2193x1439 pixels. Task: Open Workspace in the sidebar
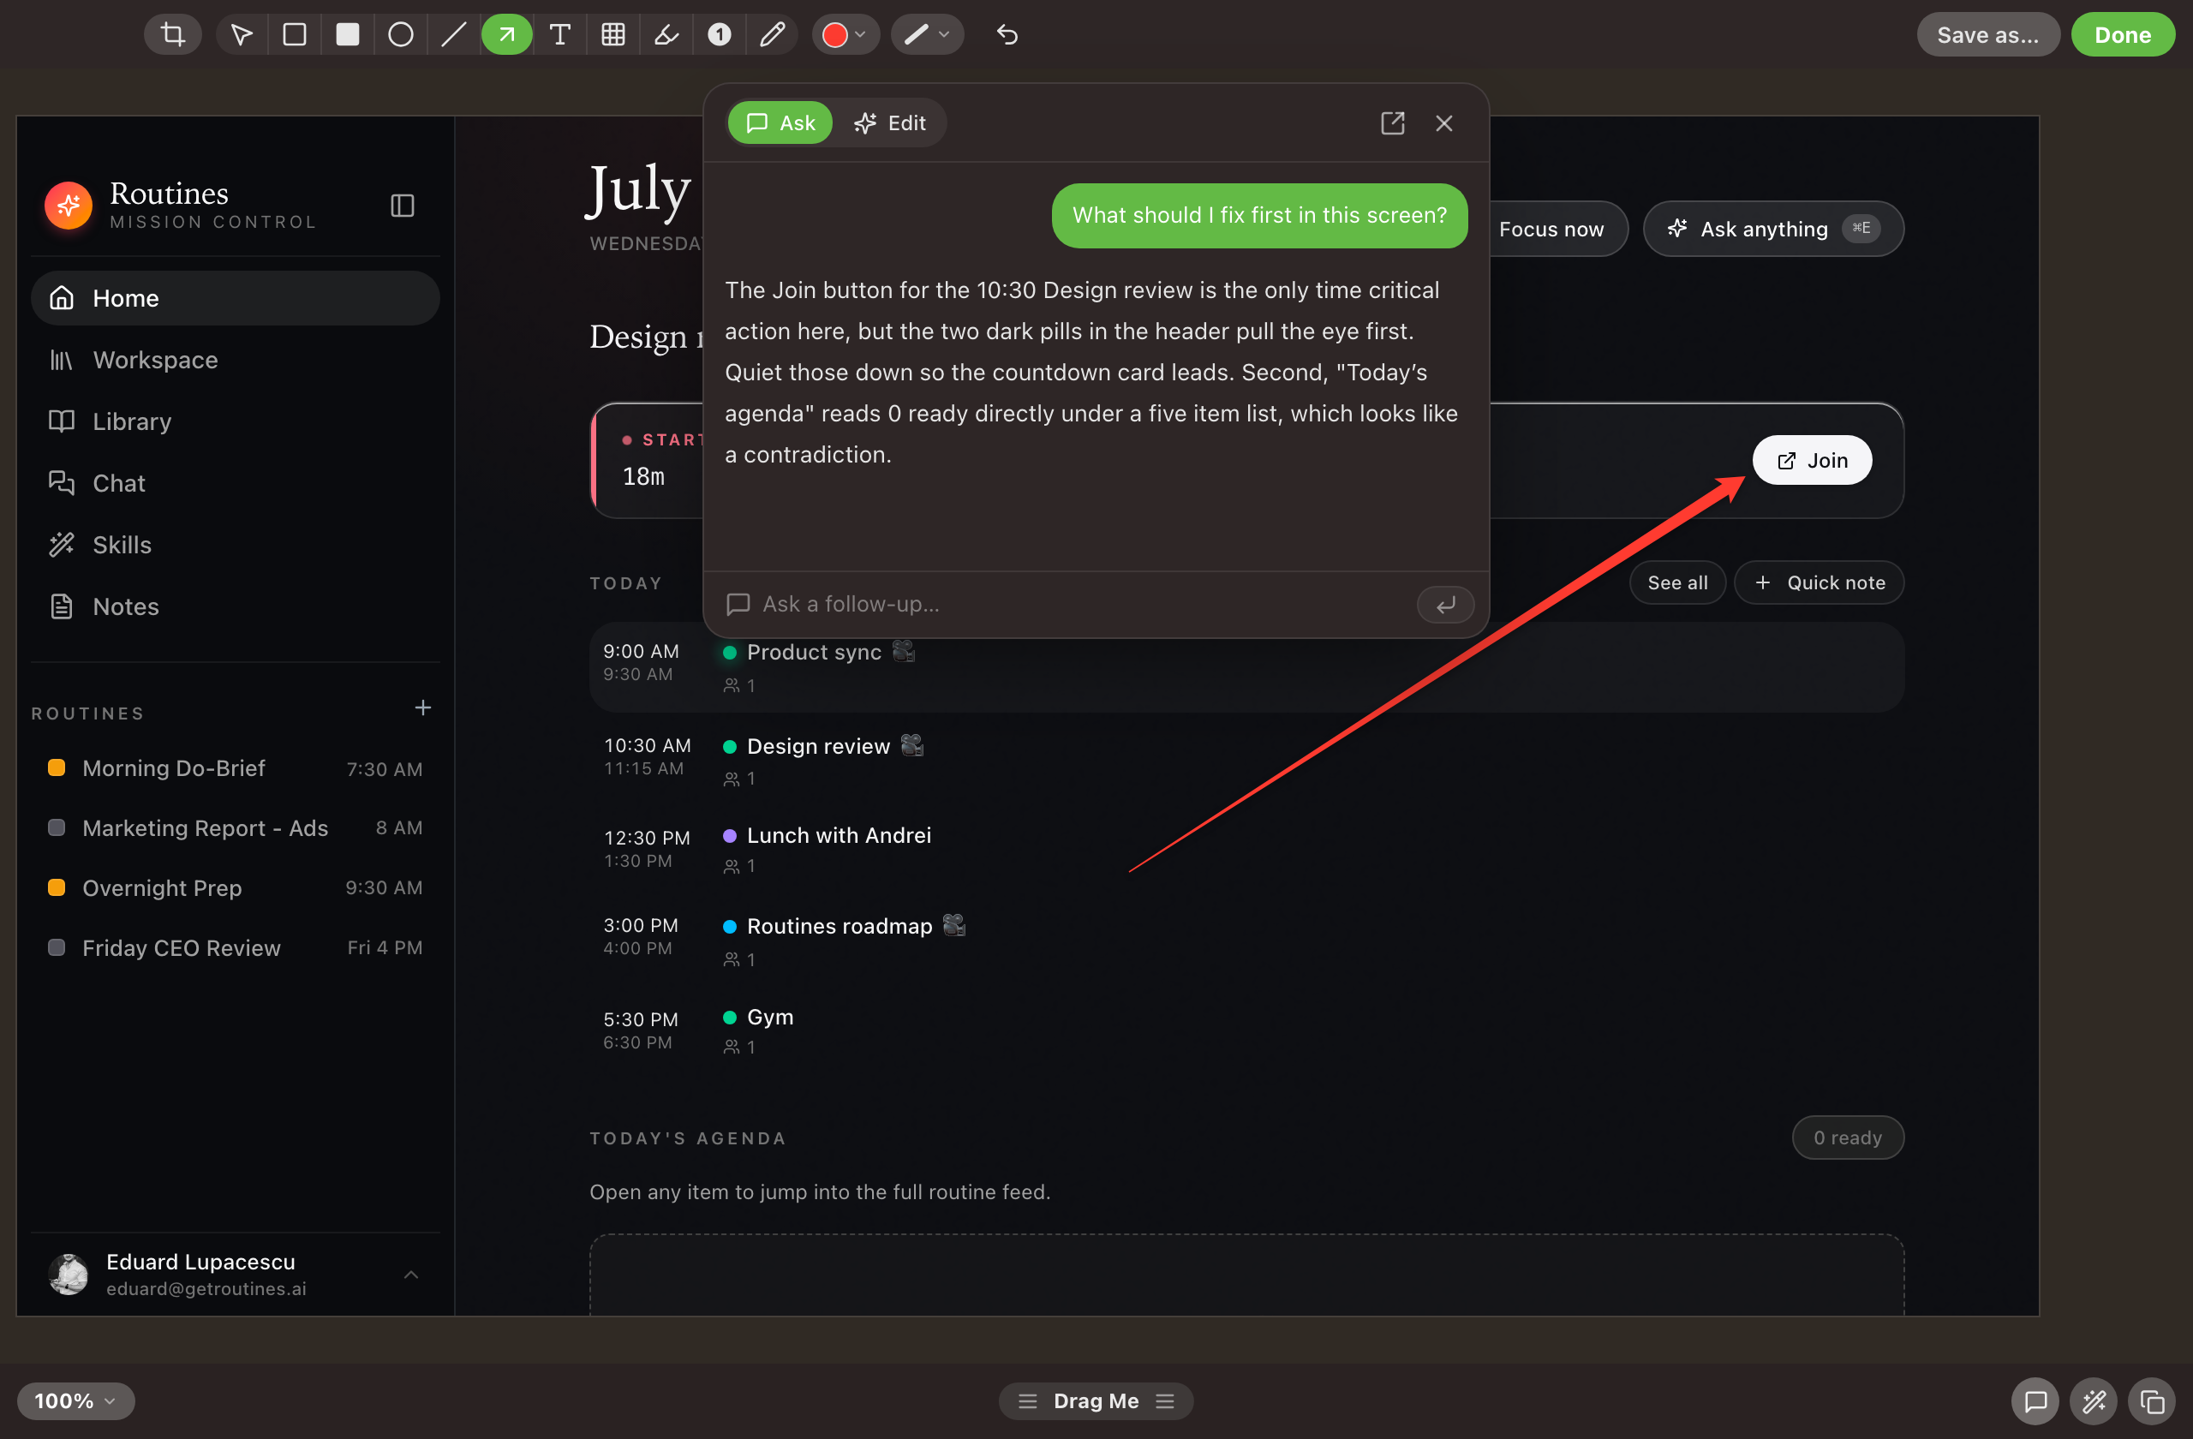pyautogui.click(x=235, y=359)
